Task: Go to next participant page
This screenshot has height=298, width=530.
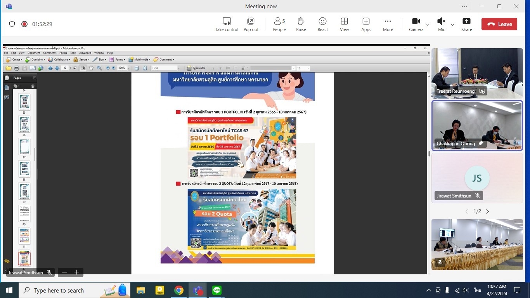Action: [488, 211]
